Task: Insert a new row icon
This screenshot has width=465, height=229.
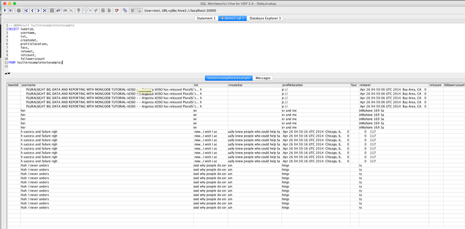Action: [58, 10]
